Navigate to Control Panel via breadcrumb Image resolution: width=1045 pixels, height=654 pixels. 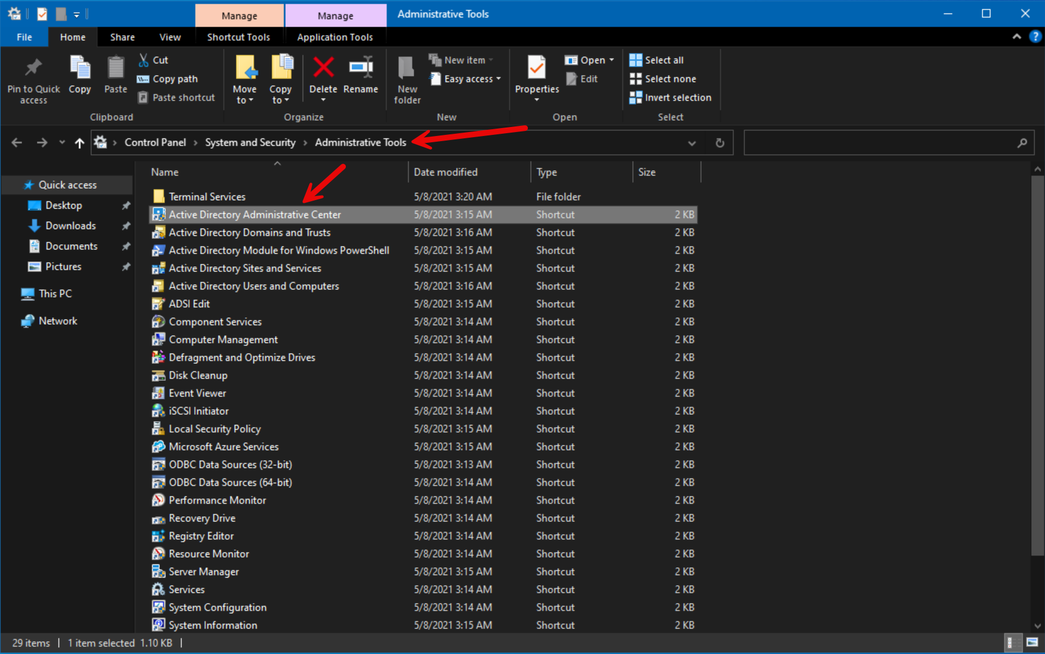[155, 142]
